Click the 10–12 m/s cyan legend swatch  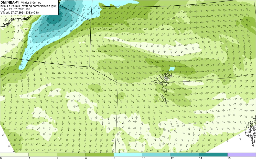[x=156, y=155]
